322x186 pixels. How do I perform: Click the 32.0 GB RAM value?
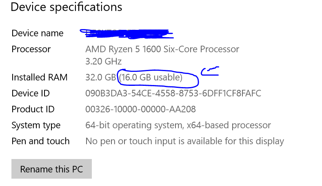(100, 77)
